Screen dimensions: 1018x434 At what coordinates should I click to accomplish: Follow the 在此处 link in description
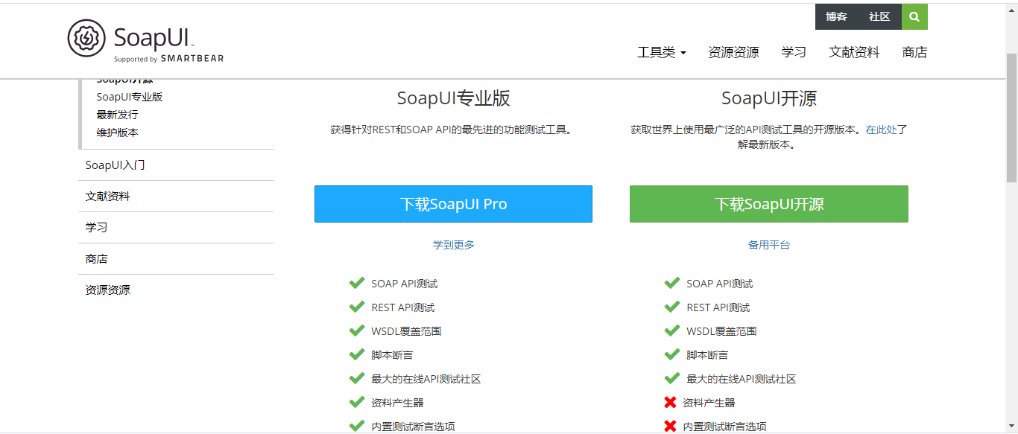881,130
